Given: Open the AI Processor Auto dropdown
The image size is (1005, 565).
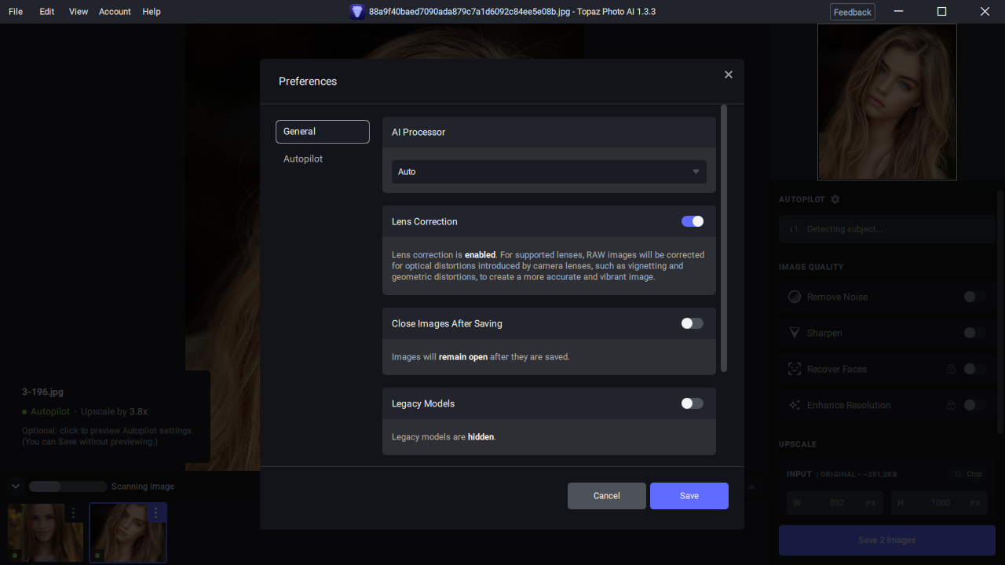Looking at the screenshot, I should pos(549,172).
